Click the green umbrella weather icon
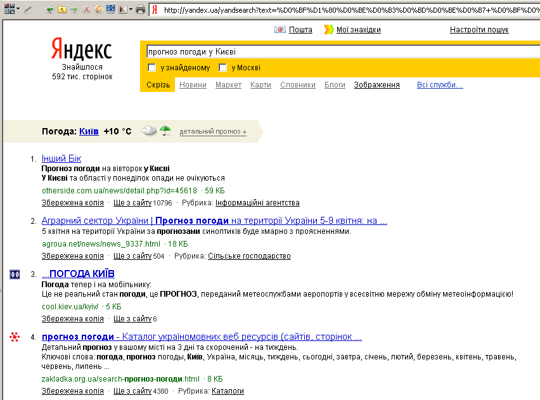This screenshot has width=540, height=400. (x=165, y=131)
